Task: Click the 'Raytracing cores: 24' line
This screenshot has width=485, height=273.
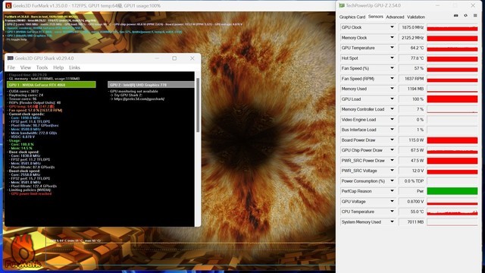Action: click(26, 95)
